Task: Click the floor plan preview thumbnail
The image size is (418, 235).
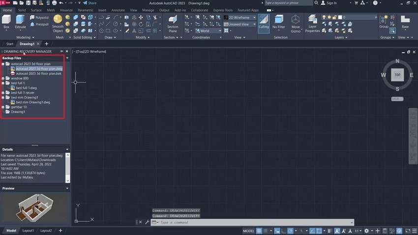Action: [35, 207]
